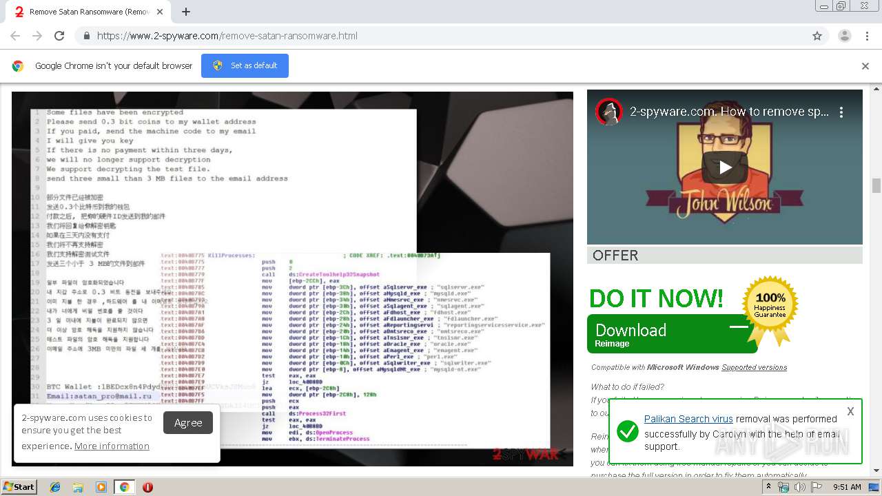Open the YouTube video options menu
The image size is (882, 496).
(841, 112)
